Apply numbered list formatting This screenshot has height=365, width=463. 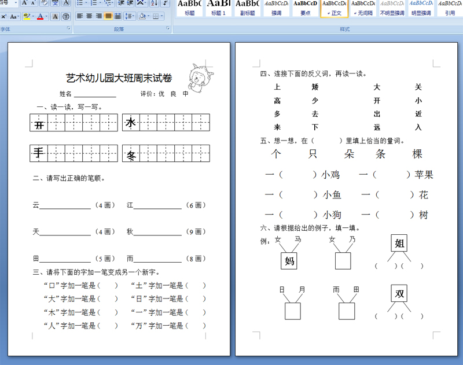pyautogui.click(x=94, y=3)
